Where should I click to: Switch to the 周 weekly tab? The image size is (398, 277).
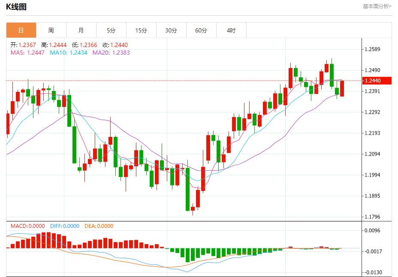(x=51, y=30)
